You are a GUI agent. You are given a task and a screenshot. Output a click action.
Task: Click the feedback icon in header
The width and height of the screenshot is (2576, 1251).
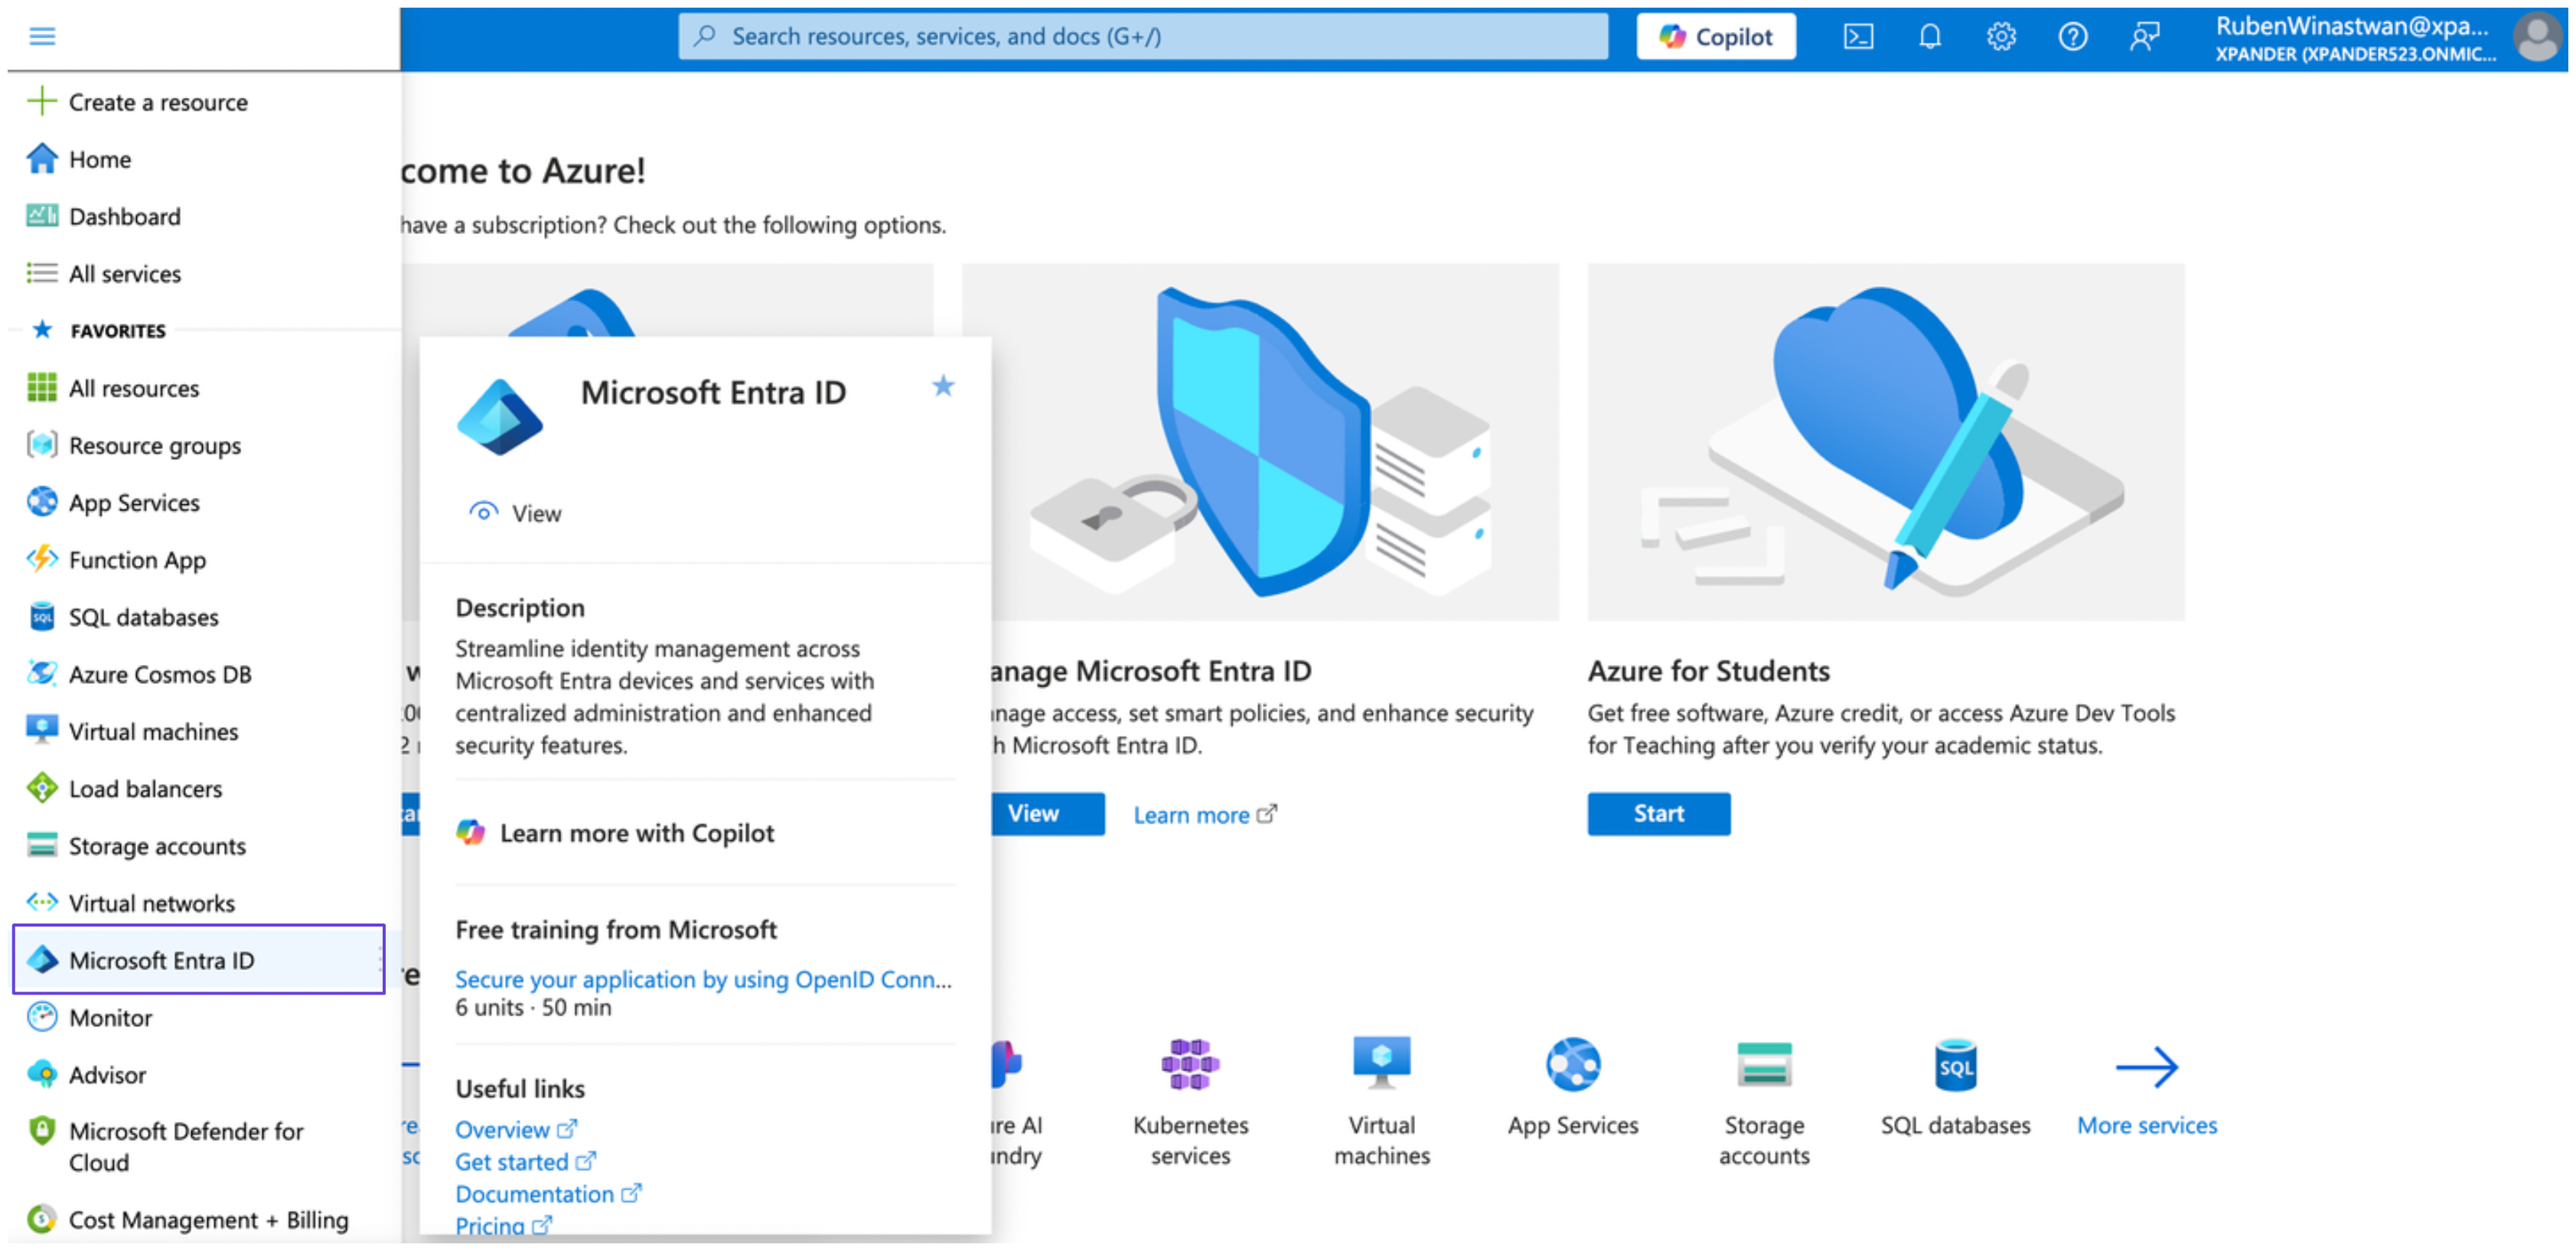2143,37
